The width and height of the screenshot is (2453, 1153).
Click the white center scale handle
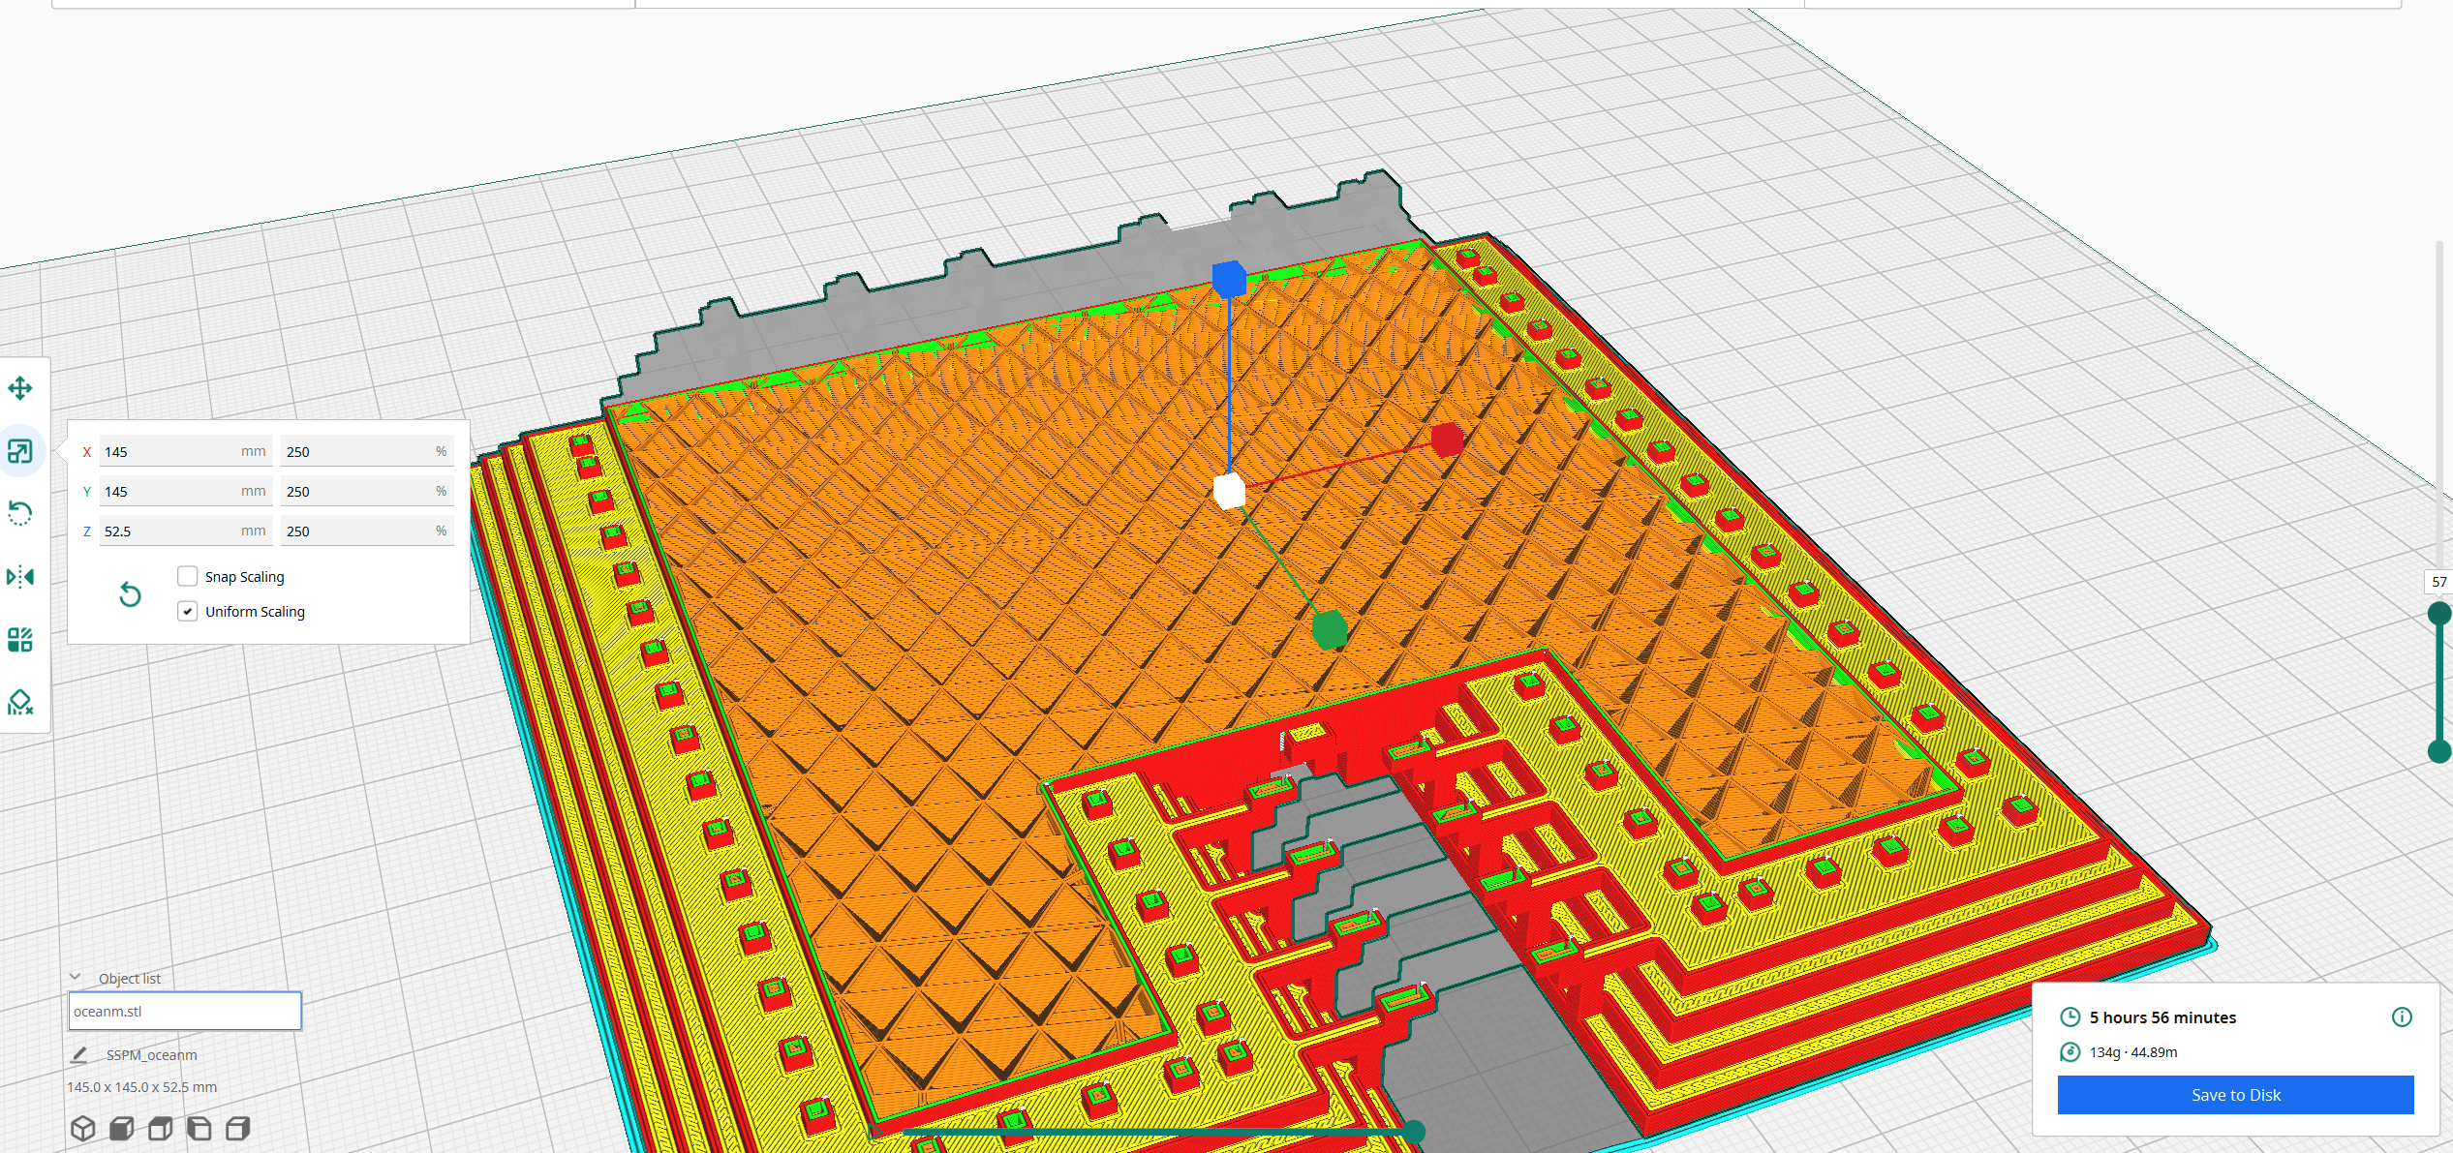tap(1229, 491)
